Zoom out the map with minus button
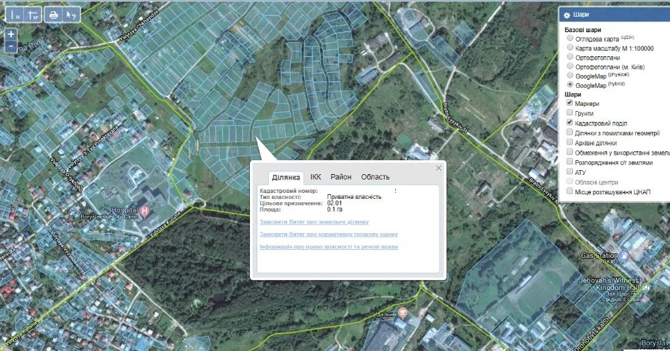This screenshot has height=351, width=670. (x=11, y=46)
